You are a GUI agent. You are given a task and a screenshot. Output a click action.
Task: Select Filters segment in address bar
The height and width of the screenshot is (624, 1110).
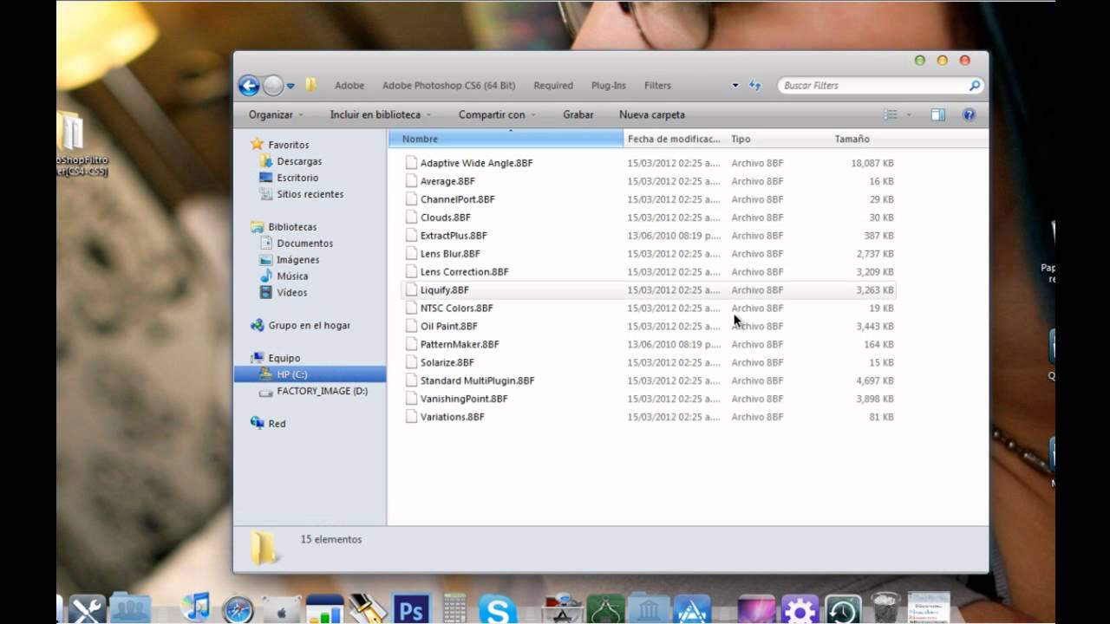click(x=657, y=86)
